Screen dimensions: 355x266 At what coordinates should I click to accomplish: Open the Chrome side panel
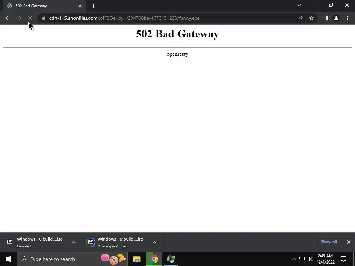click(x=325, y=18)
